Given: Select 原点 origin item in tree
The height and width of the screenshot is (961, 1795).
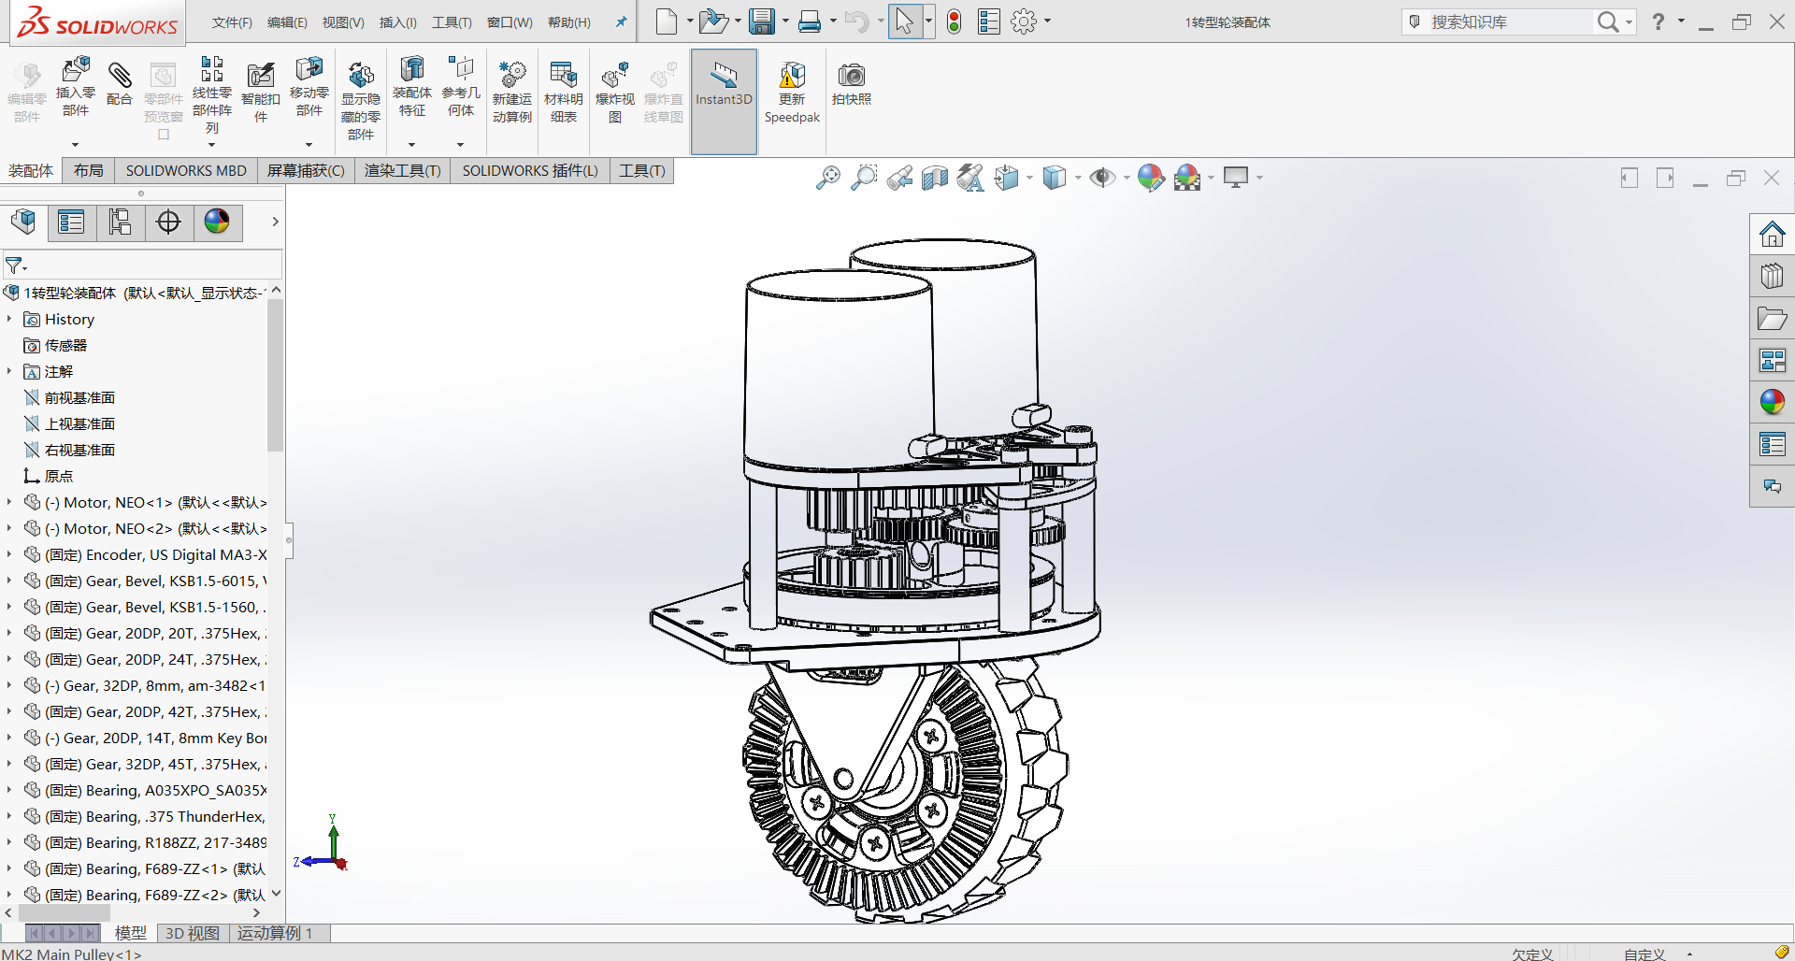Looking at the screenshot, I should [59, 476].
